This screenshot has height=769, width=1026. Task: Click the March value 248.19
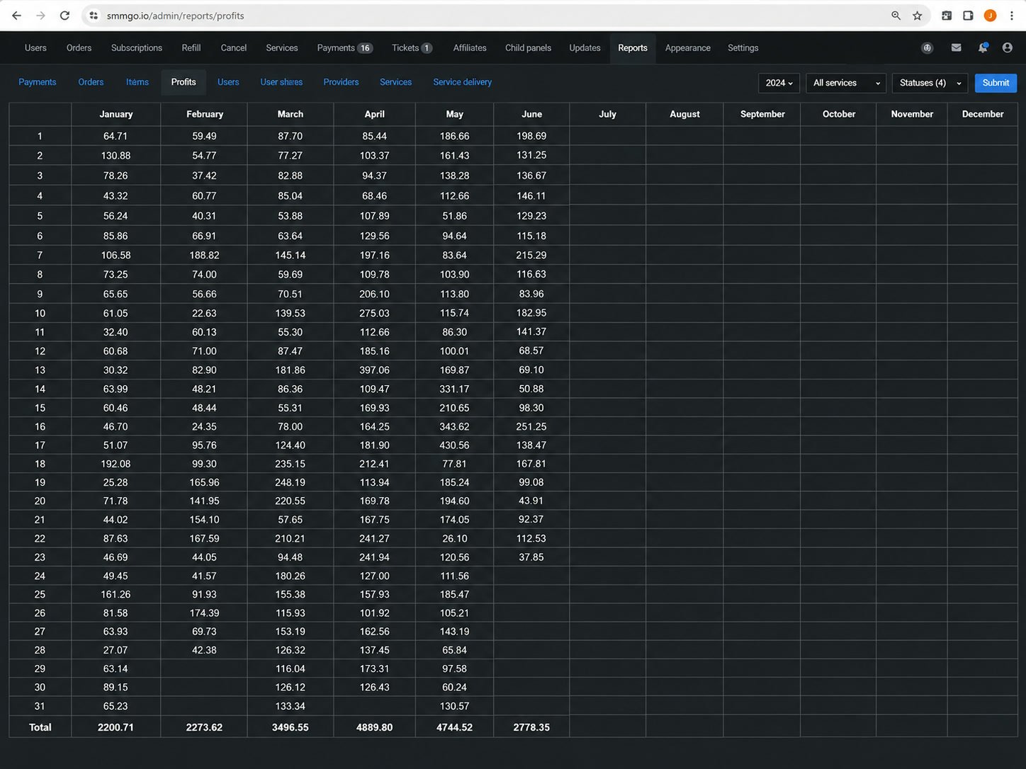coord(290,483)
